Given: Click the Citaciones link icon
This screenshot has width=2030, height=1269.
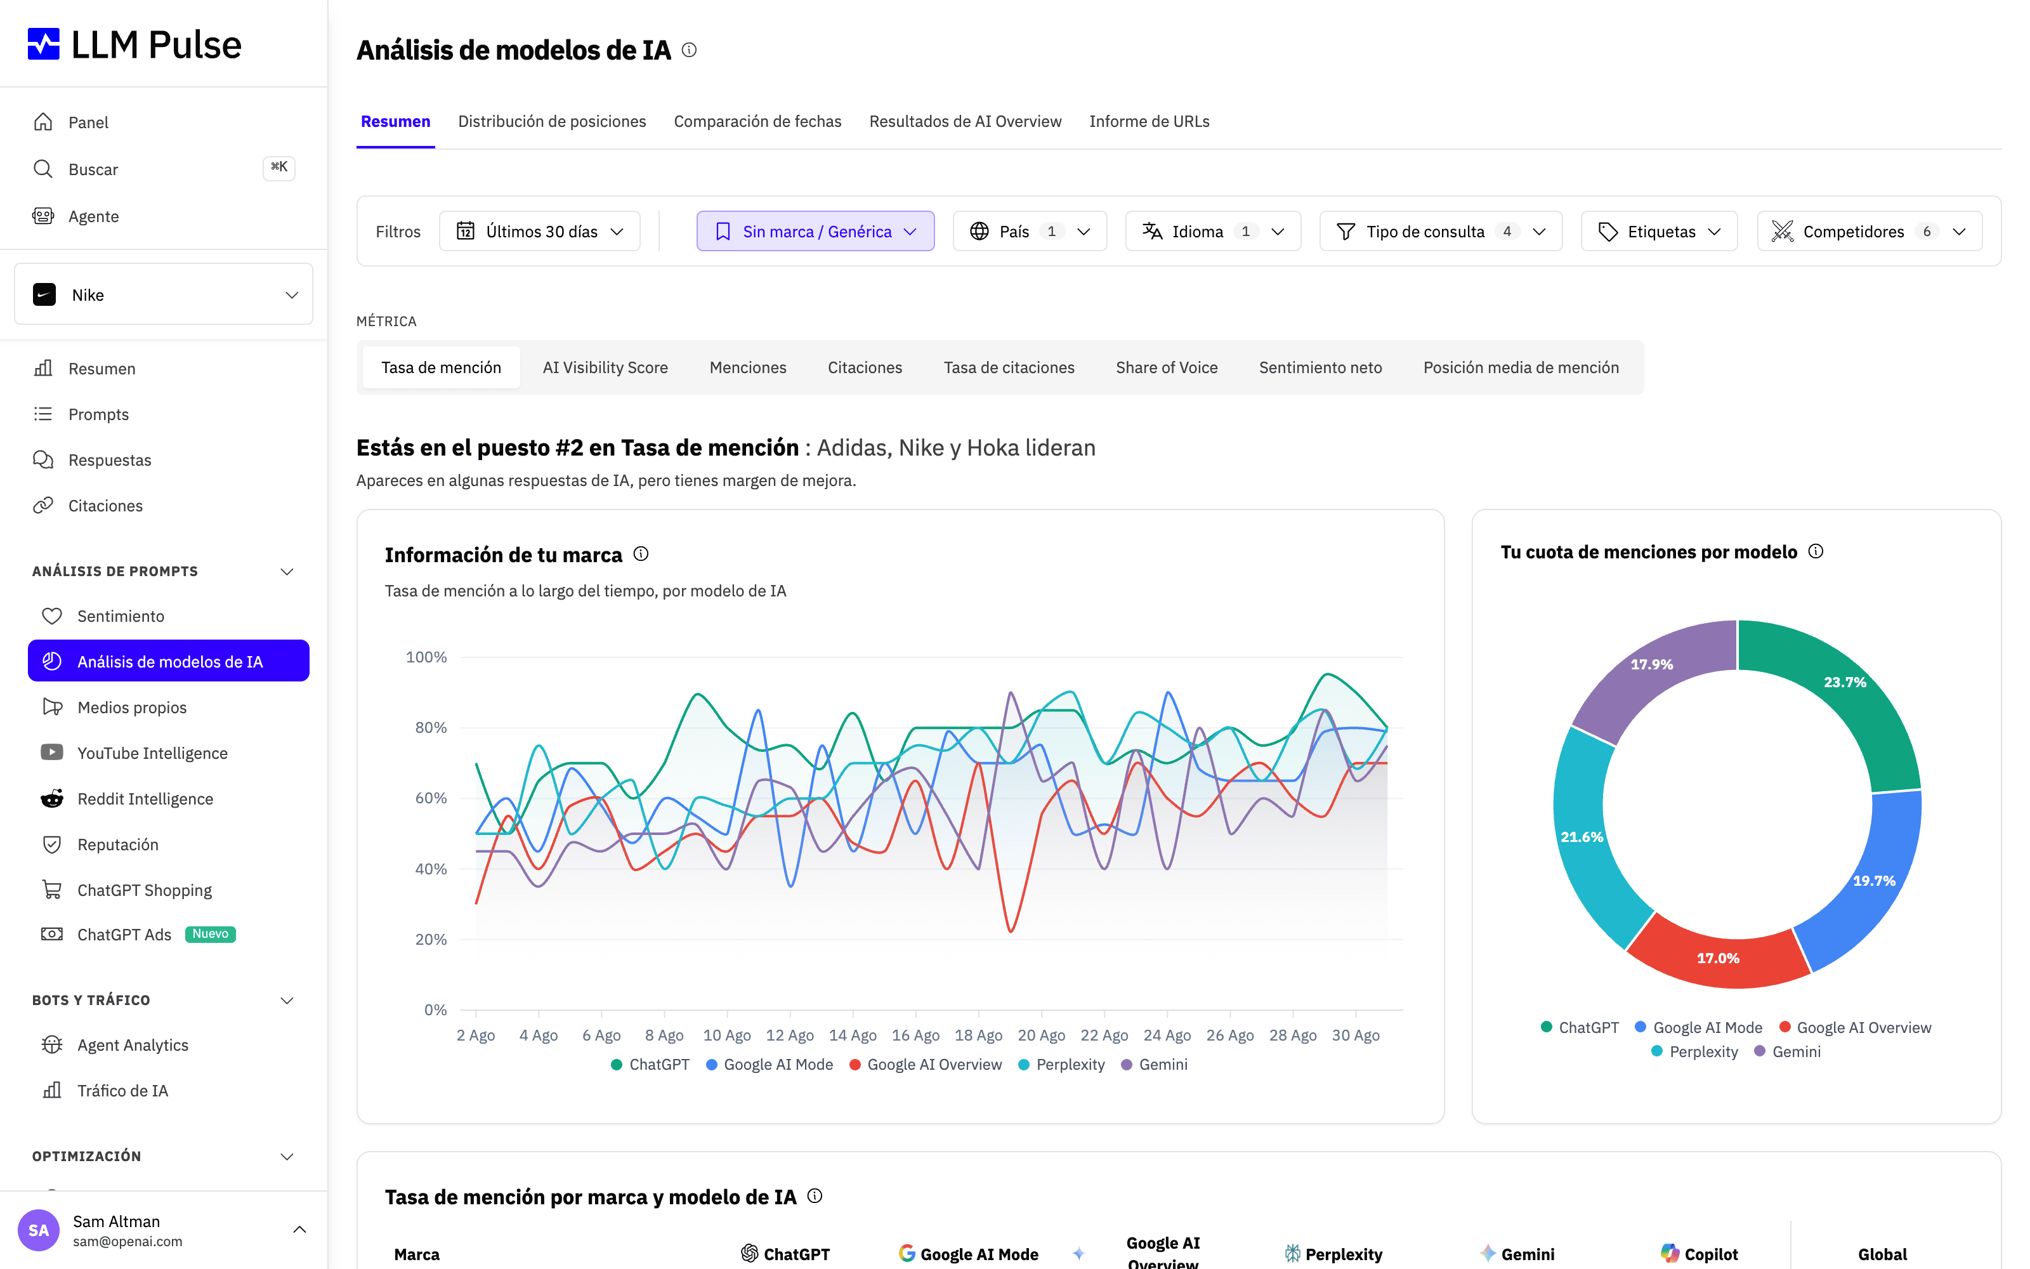Looking at the screenshot, I should pyautogui.click(x=43, y=505).
